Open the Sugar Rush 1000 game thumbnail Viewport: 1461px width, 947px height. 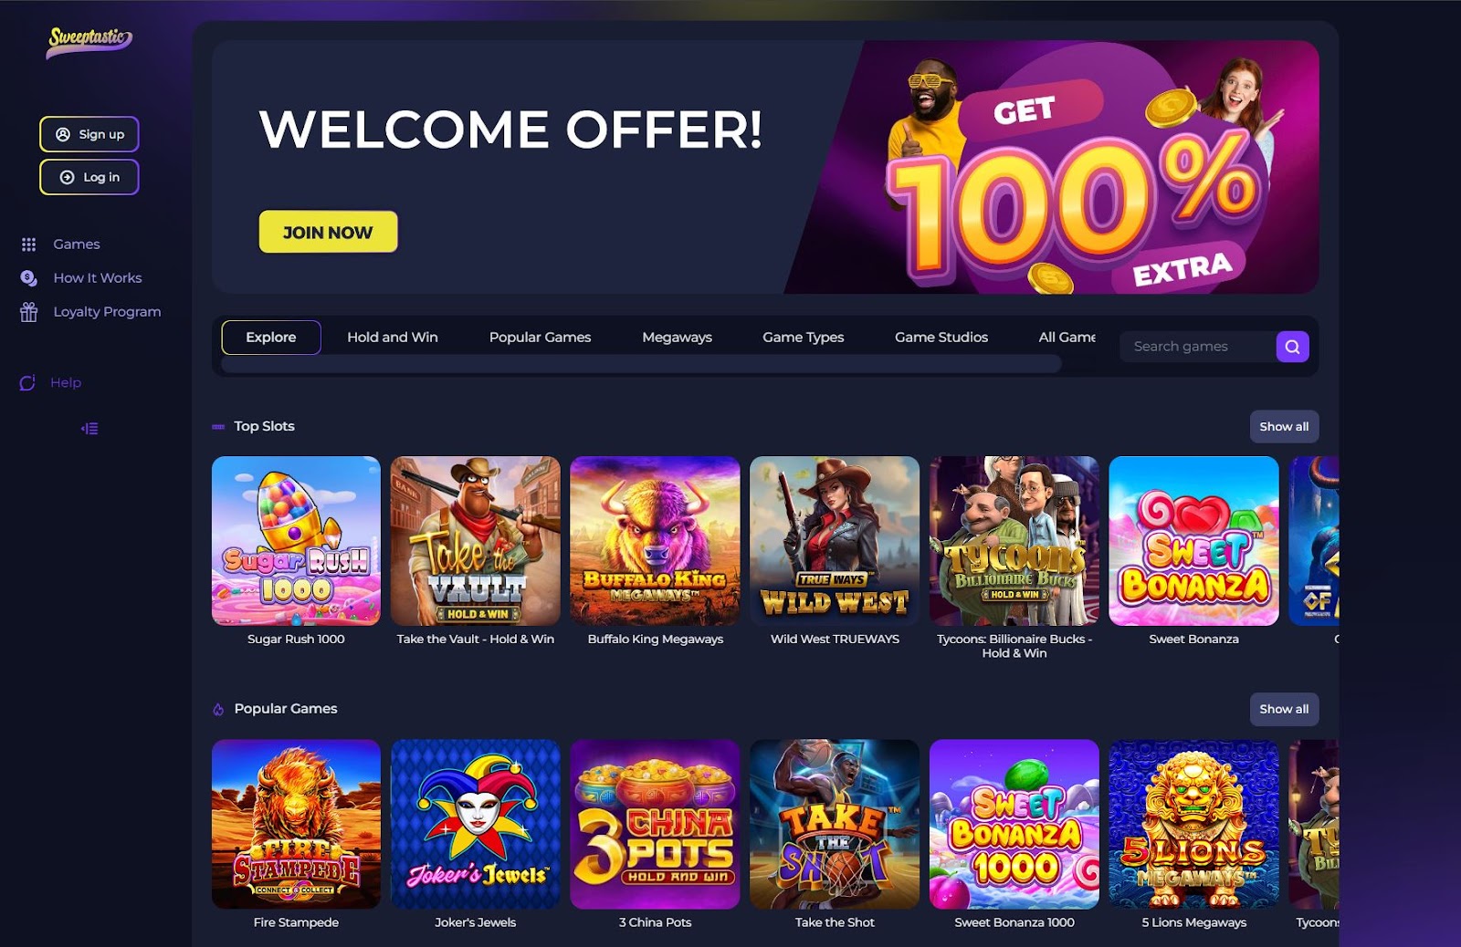pos(296,541)
